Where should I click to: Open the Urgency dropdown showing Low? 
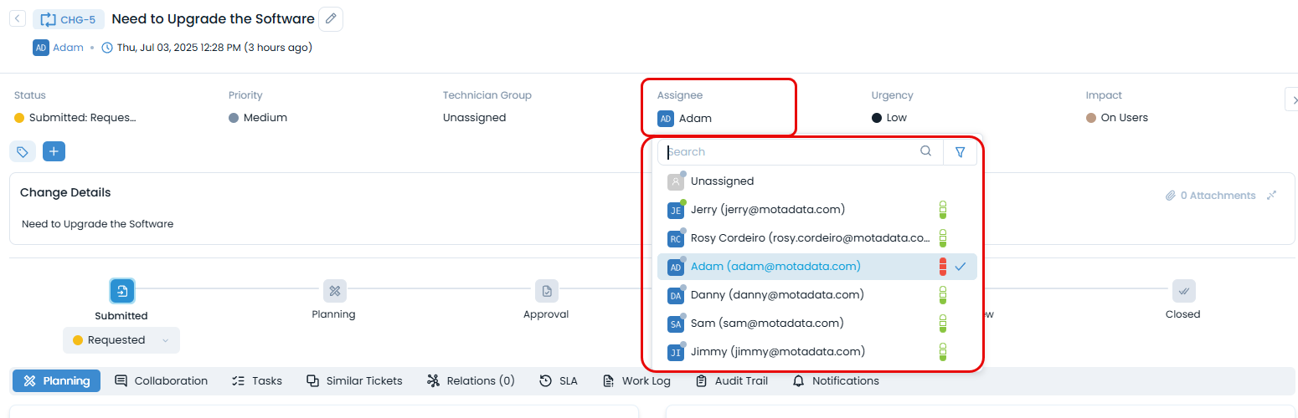889,118
